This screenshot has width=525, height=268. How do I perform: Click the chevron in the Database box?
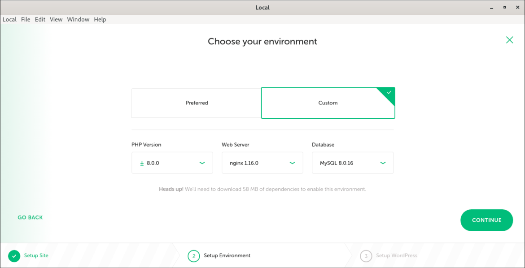pos(383,163)
